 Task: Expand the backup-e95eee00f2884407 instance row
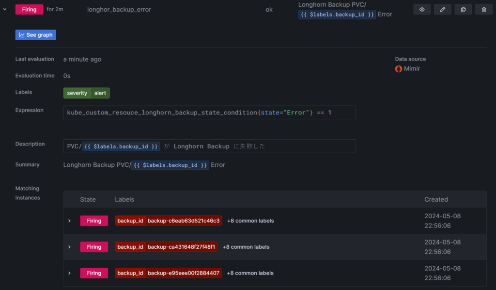pyautogui.click(x=70, y=273)
